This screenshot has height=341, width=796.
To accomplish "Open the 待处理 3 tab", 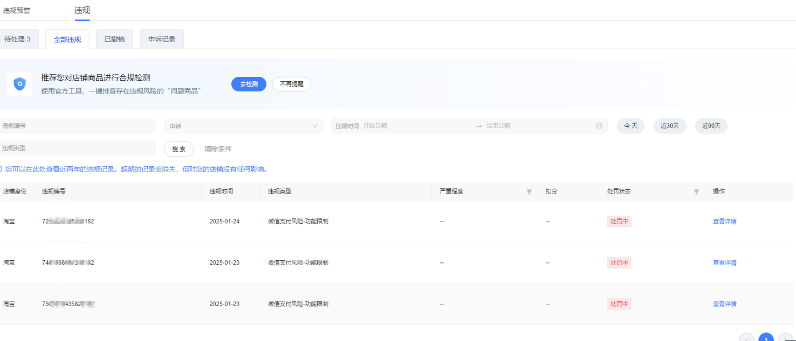I will pyautogui.click(x=17, y=39).
